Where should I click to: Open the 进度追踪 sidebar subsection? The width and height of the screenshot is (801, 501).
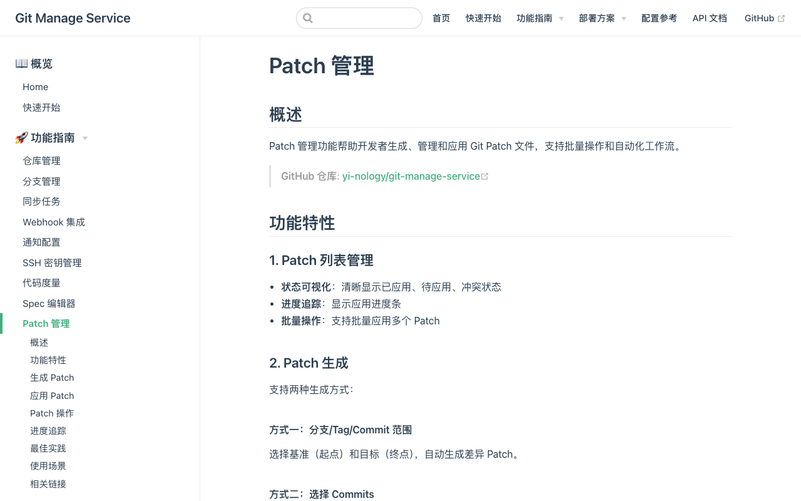pos(48,430)
